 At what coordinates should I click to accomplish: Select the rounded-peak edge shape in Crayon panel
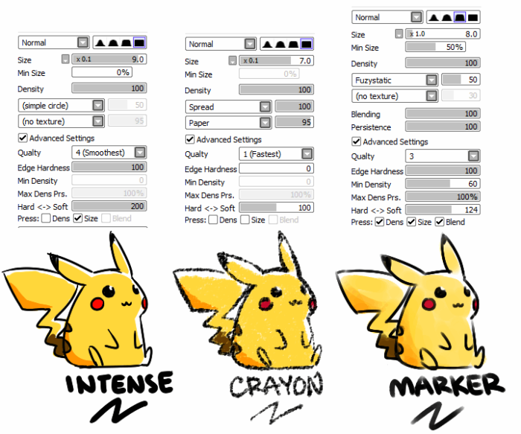pos(280,44)
